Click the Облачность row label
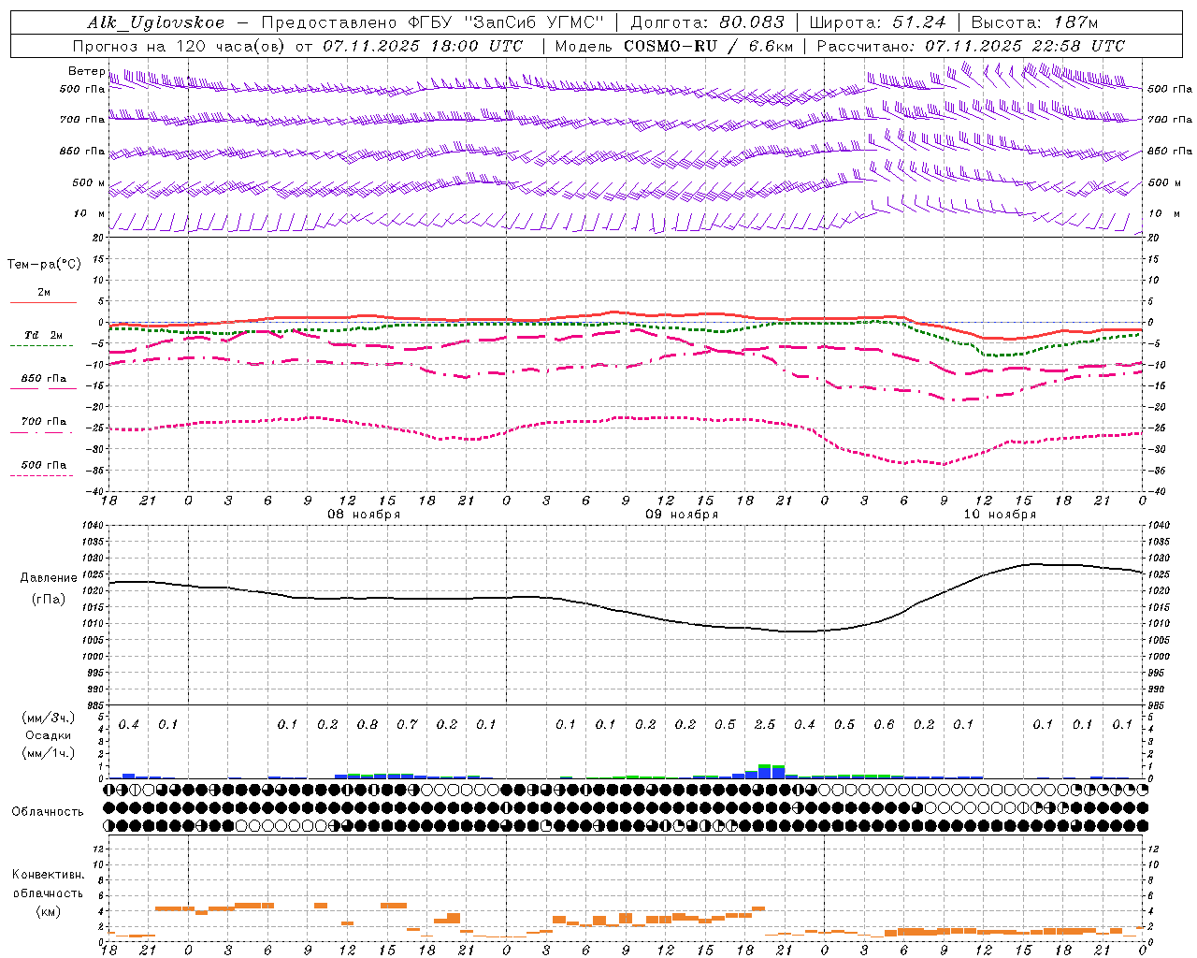 48,811
